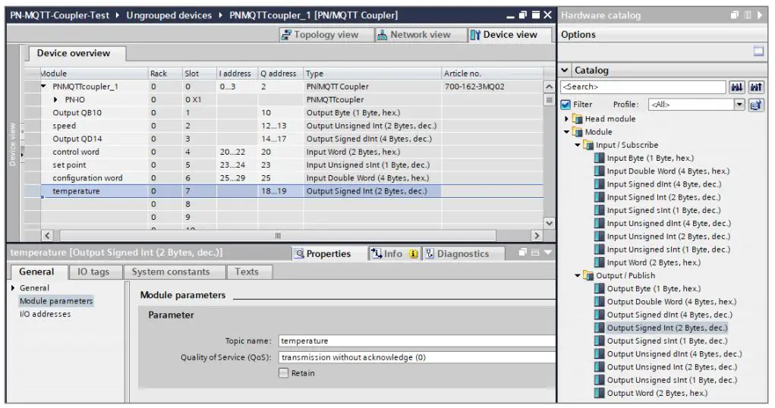This screenshot has height=408, width=775.
Task: Select Input Word (2 Bytes, hex.) module
Action: click(x=654, y=263)
